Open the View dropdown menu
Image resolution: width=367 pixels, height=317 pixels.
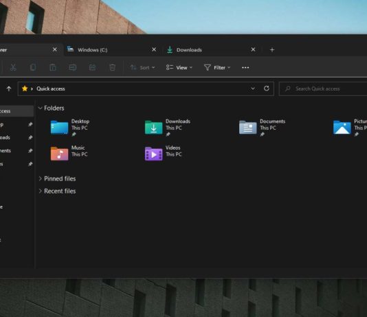point(179,67)
